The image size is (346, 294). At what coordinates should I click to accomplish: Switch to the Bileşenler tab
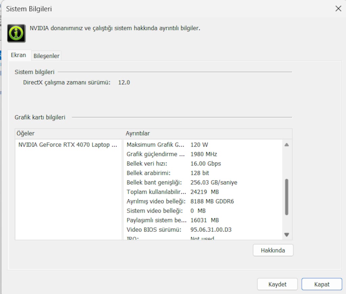pyautogui.click(x=46, y=56)
